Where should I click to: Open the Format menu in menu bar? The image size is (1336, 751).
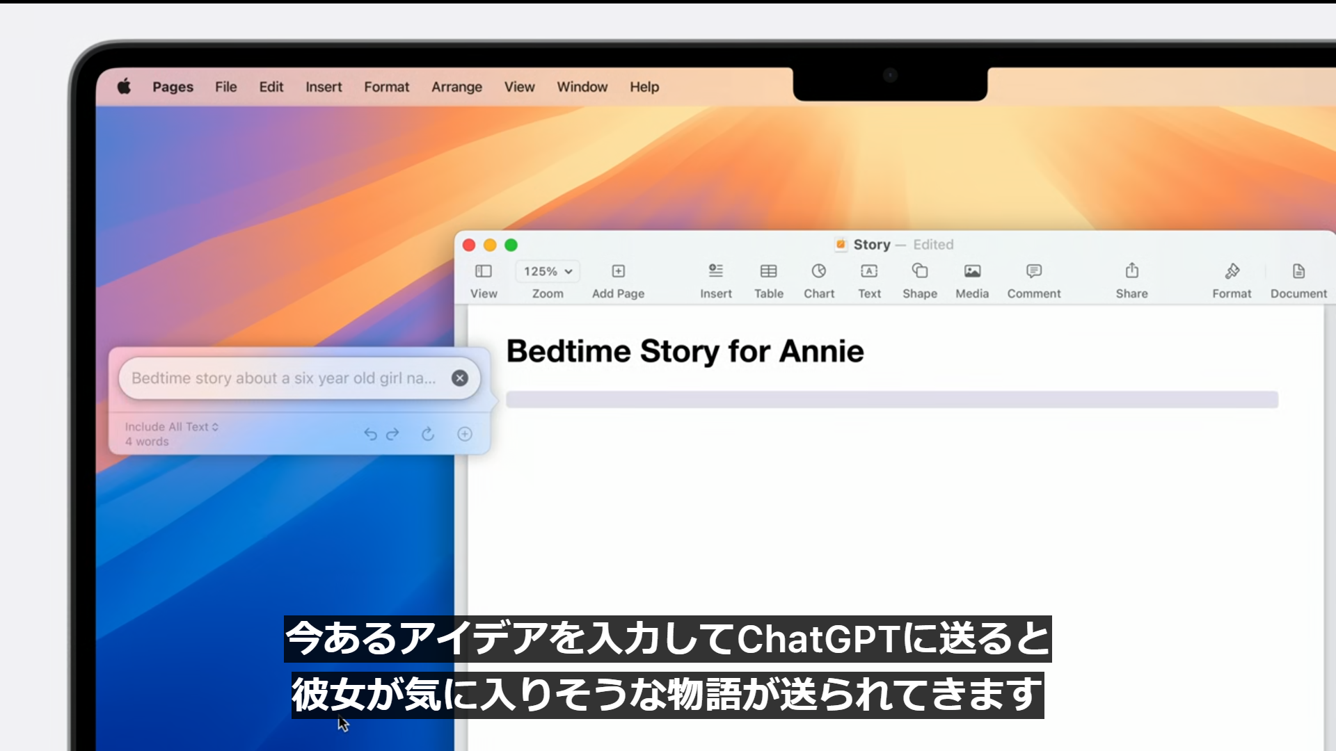click(x=386, y=87)
